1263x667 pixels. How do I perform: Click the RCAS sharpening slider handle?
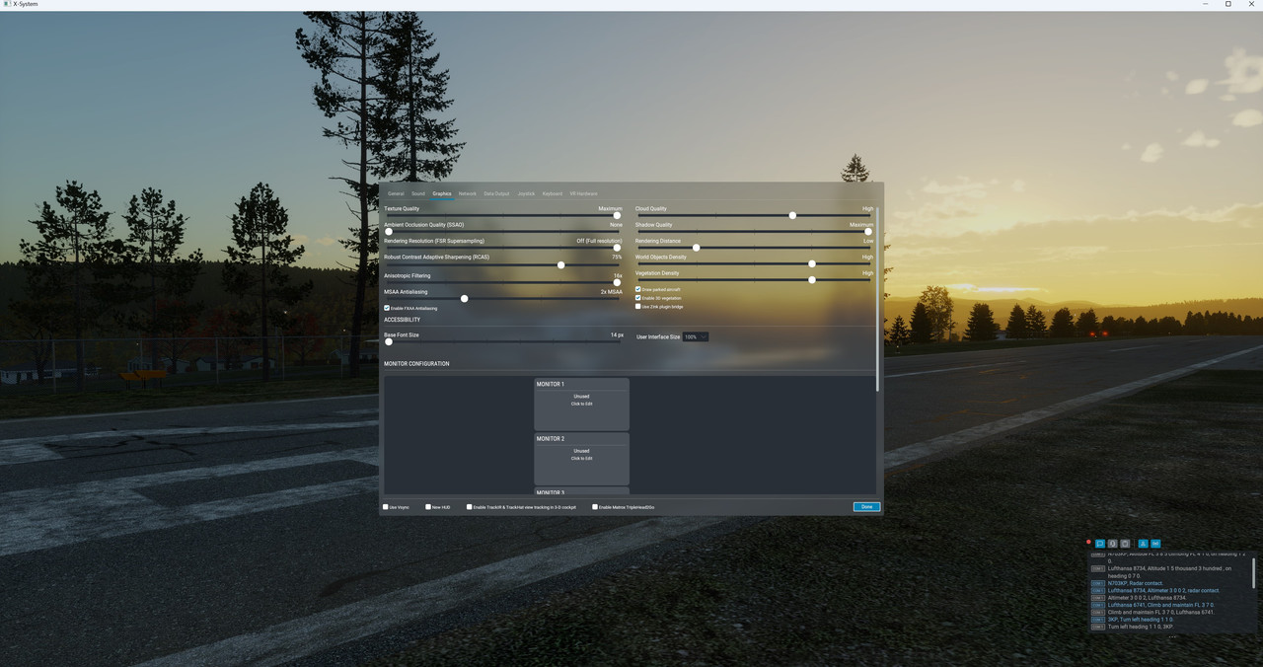561,264
